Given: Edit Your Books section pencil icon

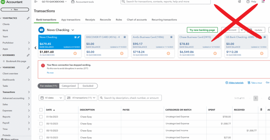Looking at the screenshot, I should point(28,67).
